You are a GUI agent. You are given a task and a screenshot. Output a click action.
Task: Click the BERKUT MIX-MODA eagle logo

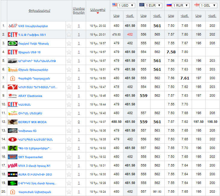coord(13,122)
